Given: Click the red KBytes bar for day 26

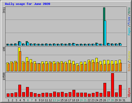Looking at the screenshot, I should point(105,90).
